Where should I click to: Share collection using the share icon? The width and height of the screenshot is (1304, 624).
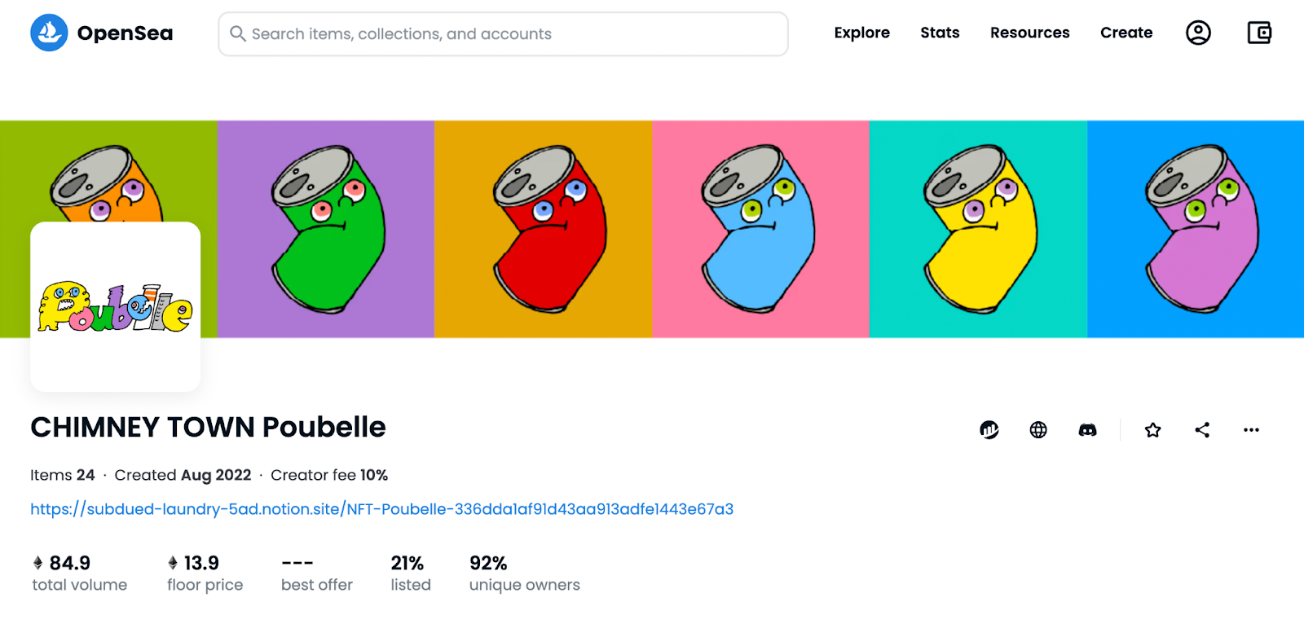[x=1202, y=429]
